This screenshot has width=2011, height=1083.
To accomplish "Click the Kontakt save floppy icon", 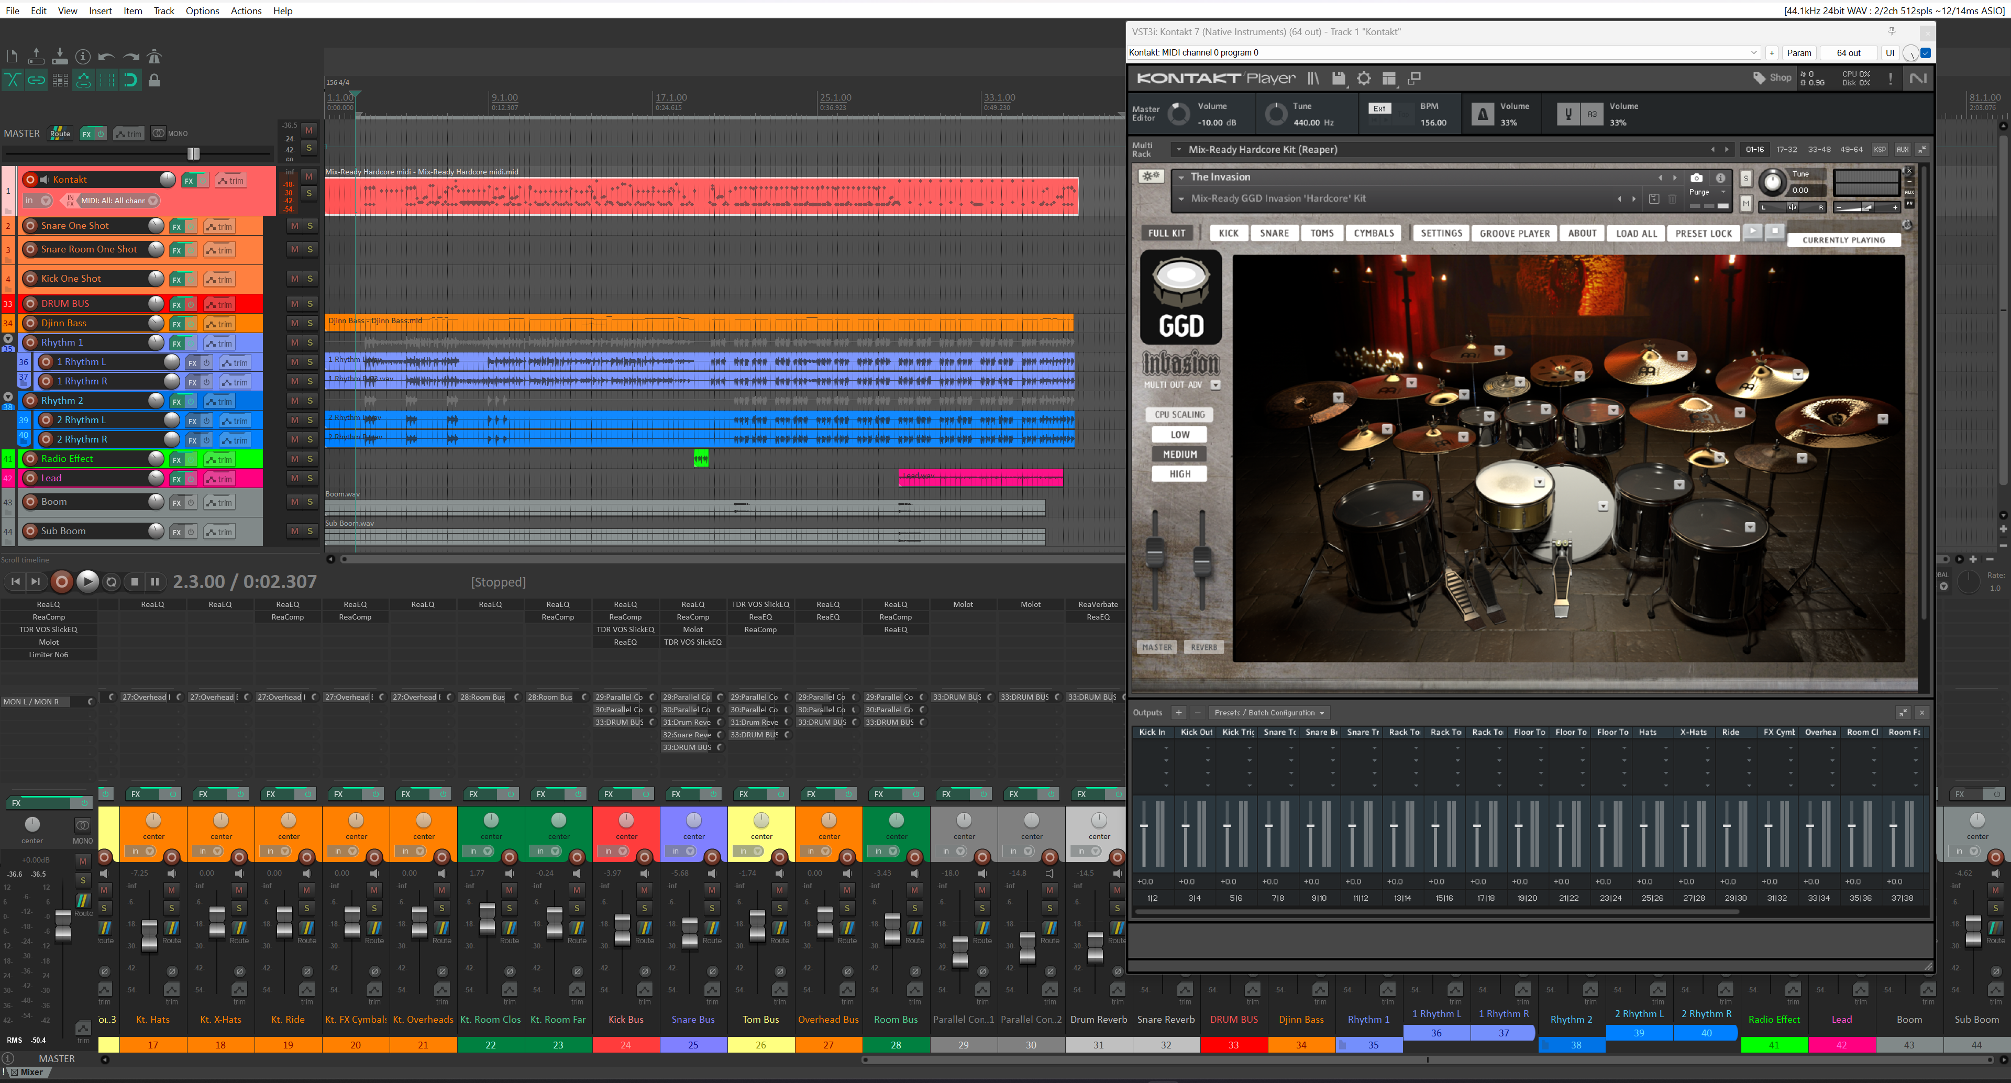I will pyautogui.click(x=1339, y=78).
